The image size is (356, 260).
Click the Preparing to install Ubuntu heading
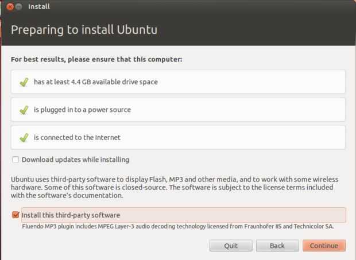point(84,29)
